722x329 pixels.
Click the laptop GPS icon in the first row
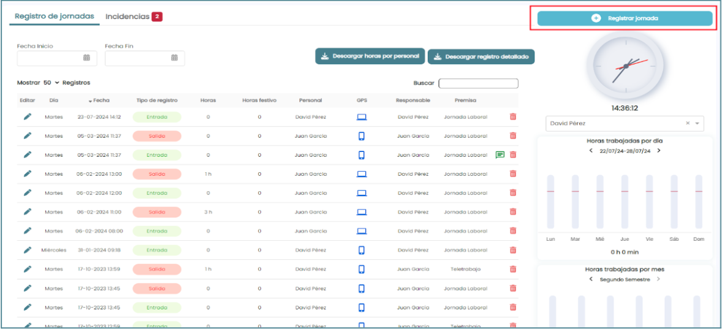point(362,116)
